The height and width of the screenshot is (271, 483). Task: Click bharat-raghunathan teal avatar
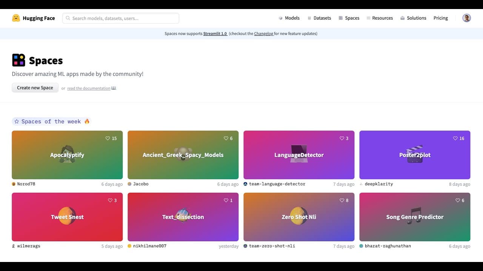(x=361, y=246)
